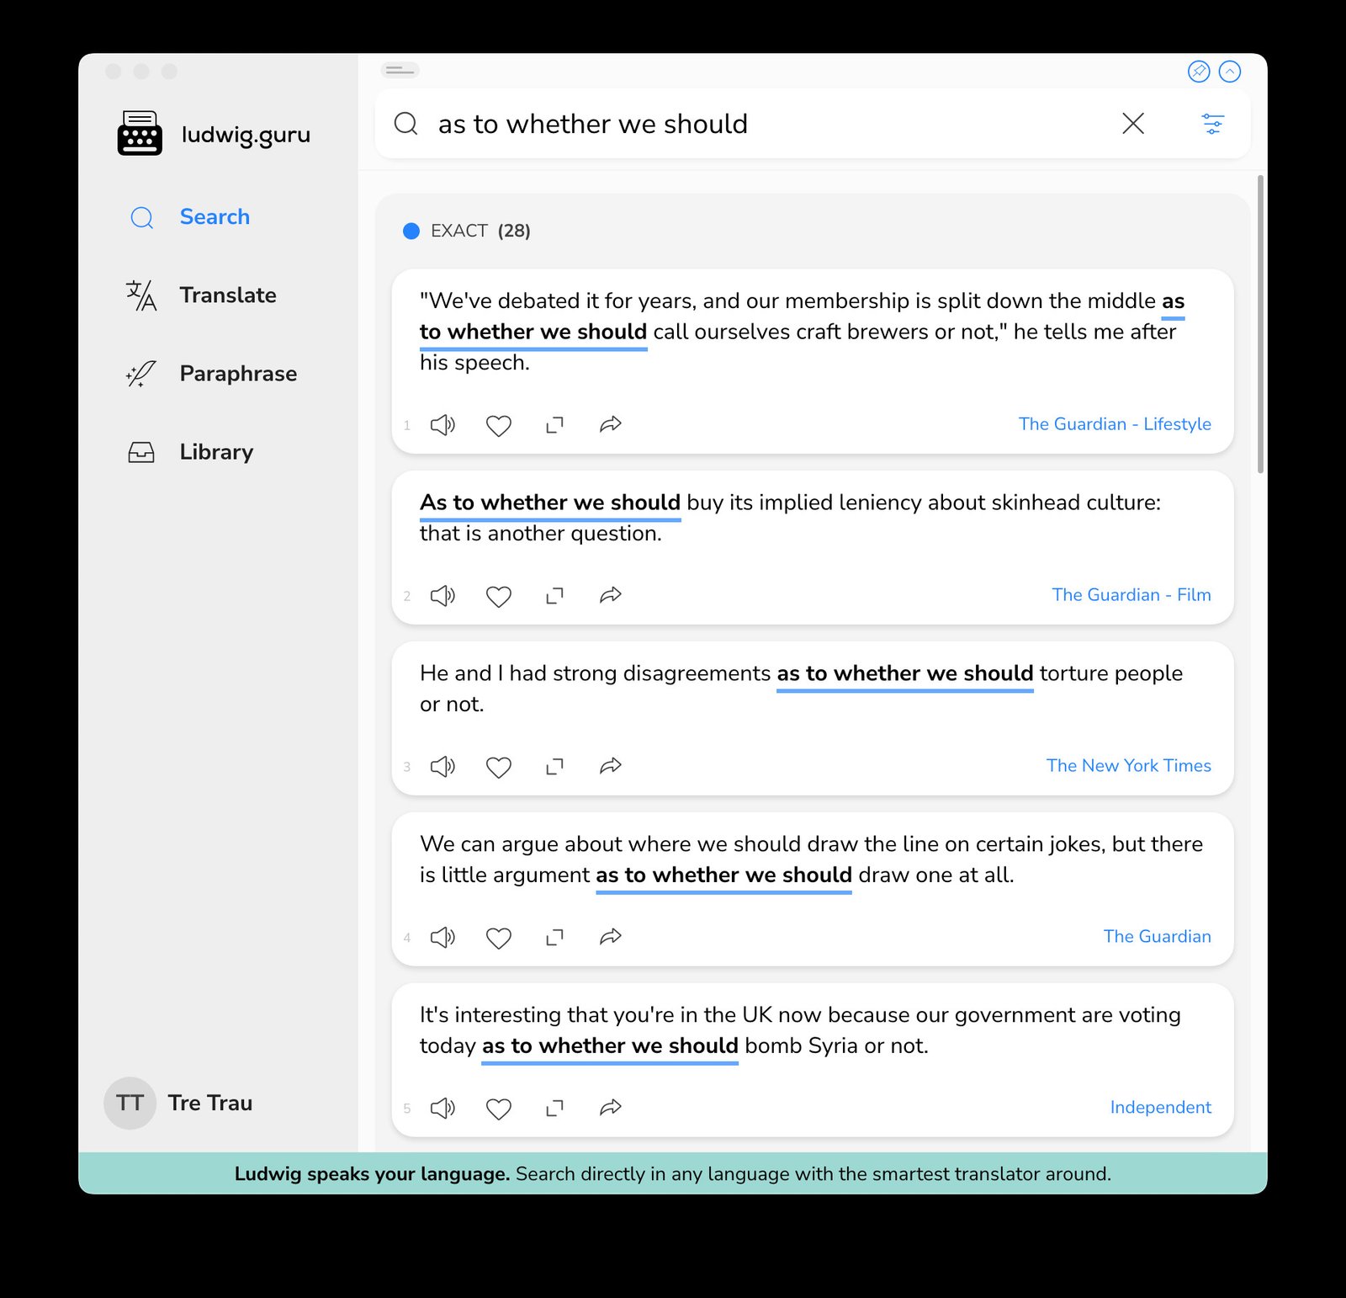Screen dimensions: 1346x1298
Task: Expand the jokes sentence card
Action: point(554,938)
